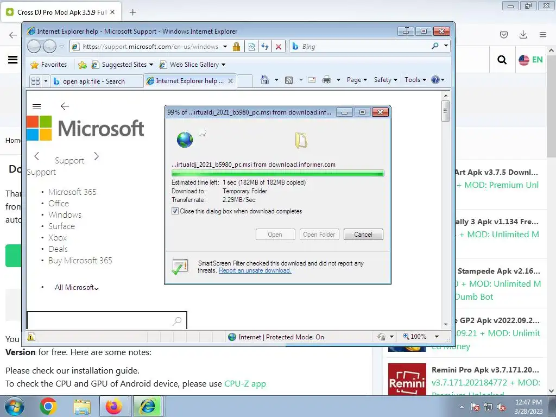Image resolution: width=556 pixels, height=417 pixels.
Task: Open address bar URL dropdown
Action: (225, 47)
